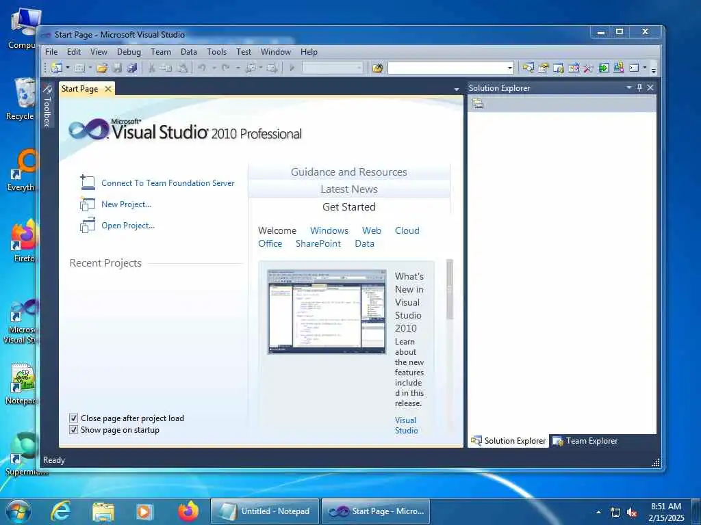Uncheck Close page after project load
This screenshot has height=525, width=701.
(73, 418)
